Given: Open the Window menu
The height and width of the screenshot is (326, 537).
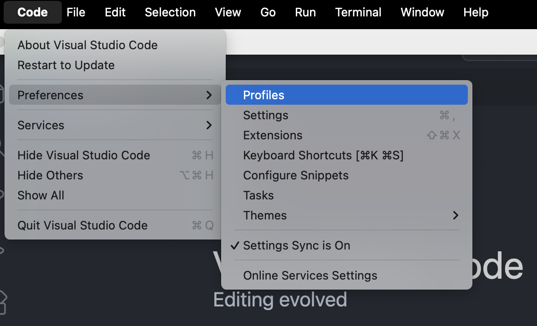Looking at the screenshot, I should coord(422,12).
